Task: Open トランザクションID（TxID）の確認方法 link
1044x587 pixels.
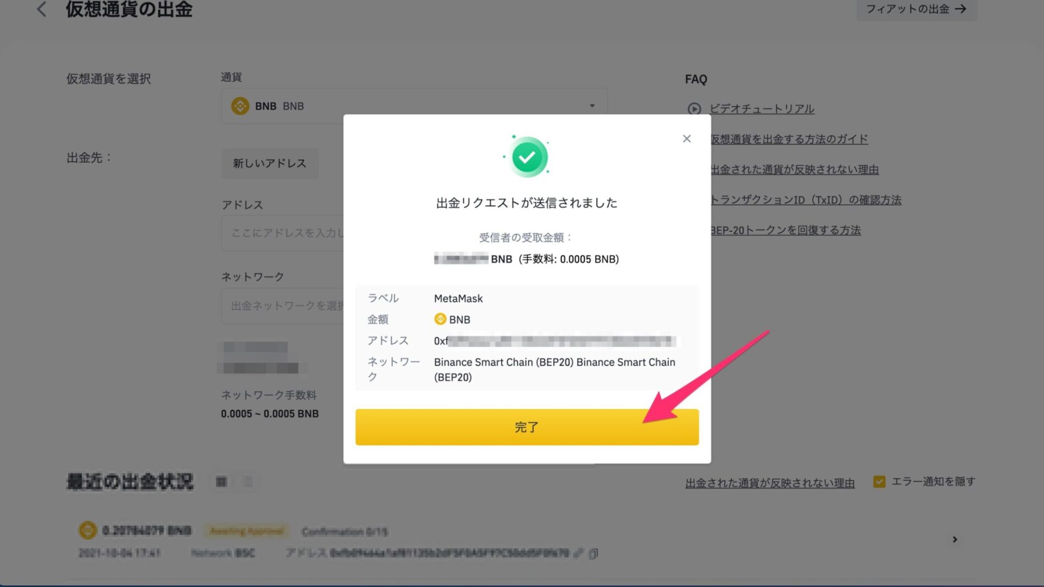Action: (x=806, y=199)
